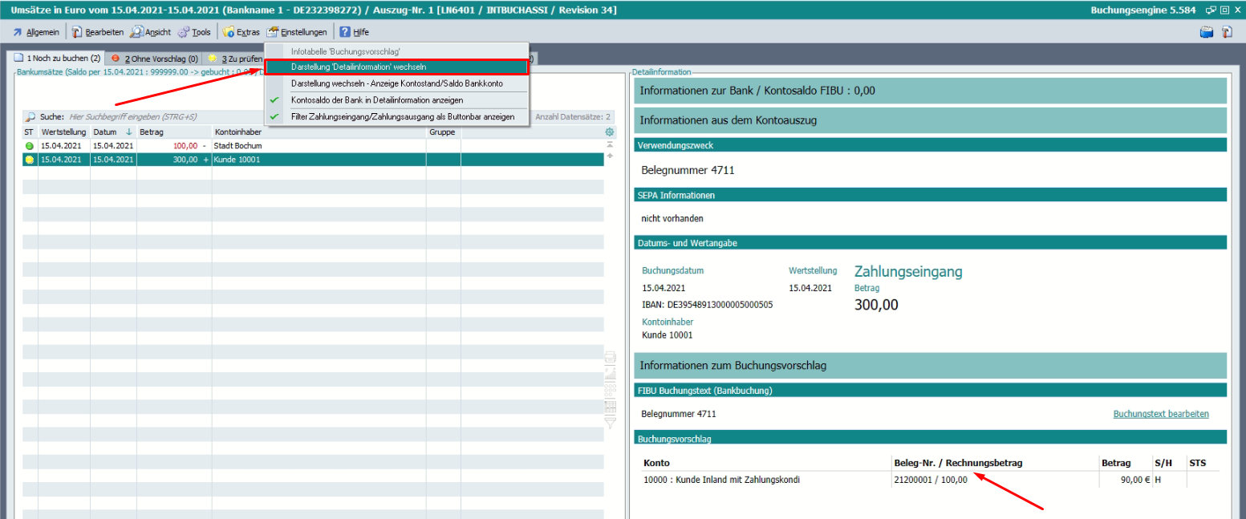Click the hammer document icon in the top-right toolbar
1246x519 pixels.
[1227, 32]
